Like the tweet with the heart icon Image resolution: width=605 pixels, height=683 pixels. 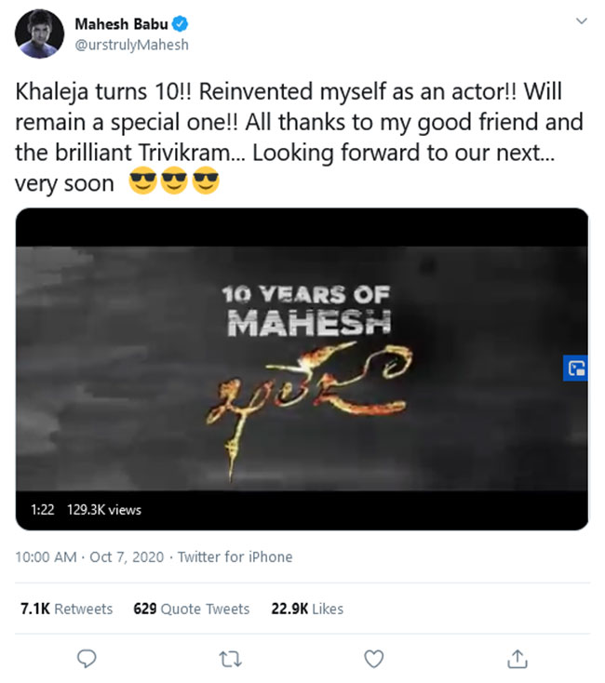[373, 658]
